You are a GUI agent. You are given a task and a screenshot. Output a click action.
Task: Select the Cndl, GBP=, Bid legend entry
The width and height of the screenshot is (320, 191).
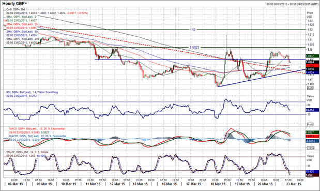[x=16, y=9]
